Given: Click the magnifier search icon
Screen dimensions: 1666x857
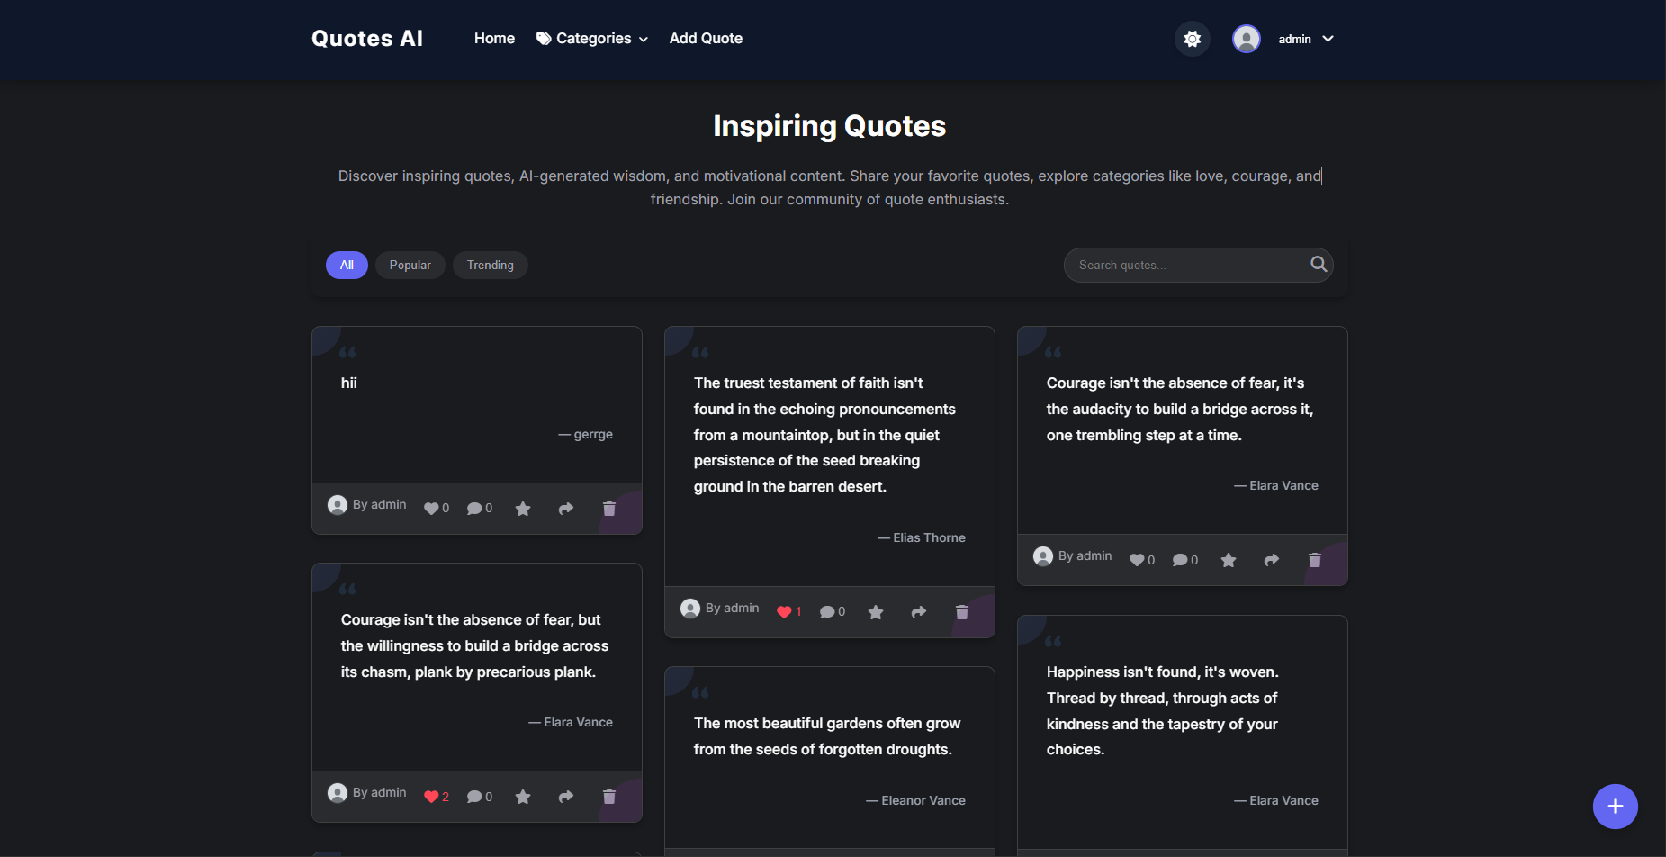Looking at the screenshot, I should (x=1318, y=264).
